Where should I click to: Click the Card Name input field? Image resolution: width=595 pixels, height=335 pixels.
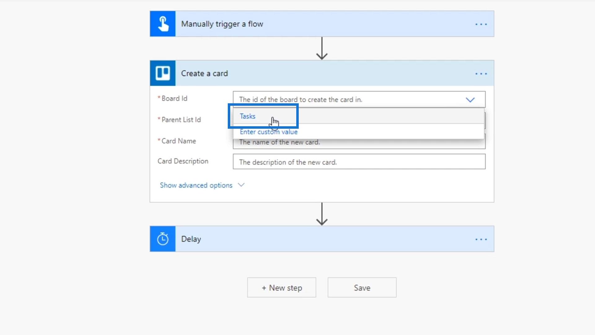(359, 145)
